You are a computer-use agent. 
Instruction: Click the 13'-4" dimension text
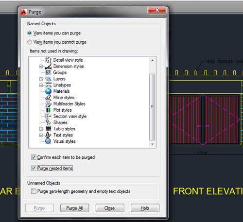click(203, 153)
